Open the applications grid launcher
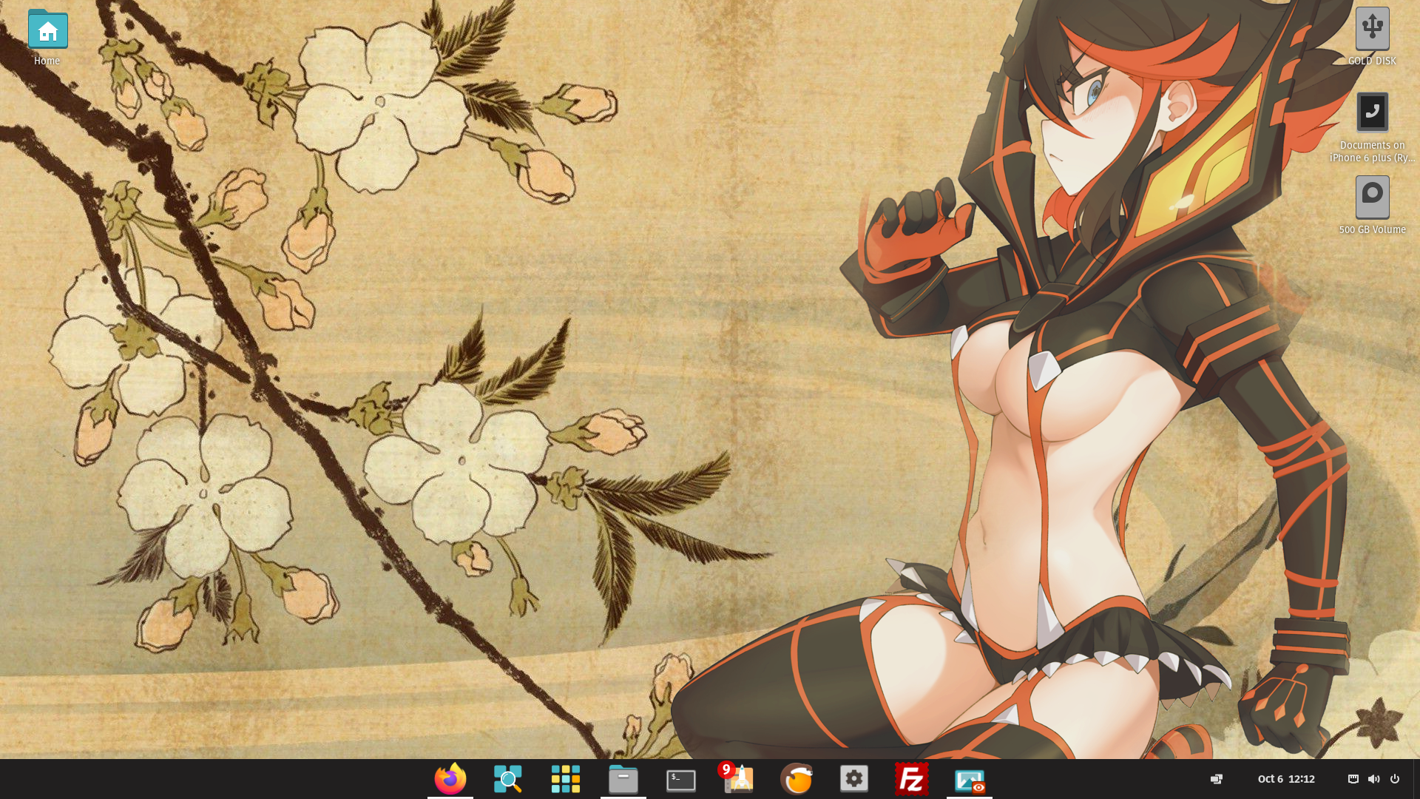The width and height of the screenshot is (1420, 799). coord(565,779)
